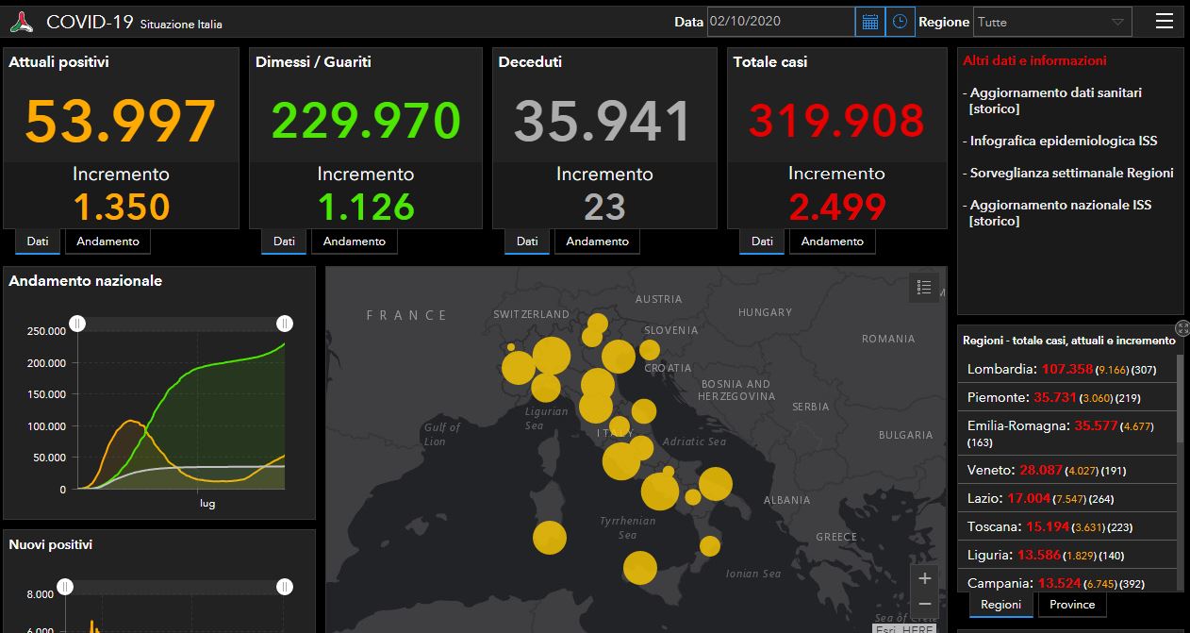The image size is (1190, 633).
Task: Click the COVID-19 dashboard logo
Action: click(21, 22)
